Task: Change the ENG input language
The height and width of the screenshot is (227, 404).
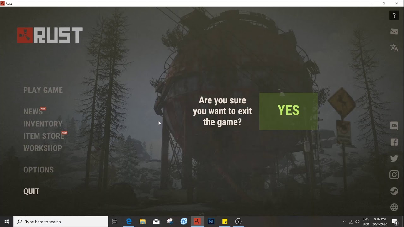Action: 366,222
